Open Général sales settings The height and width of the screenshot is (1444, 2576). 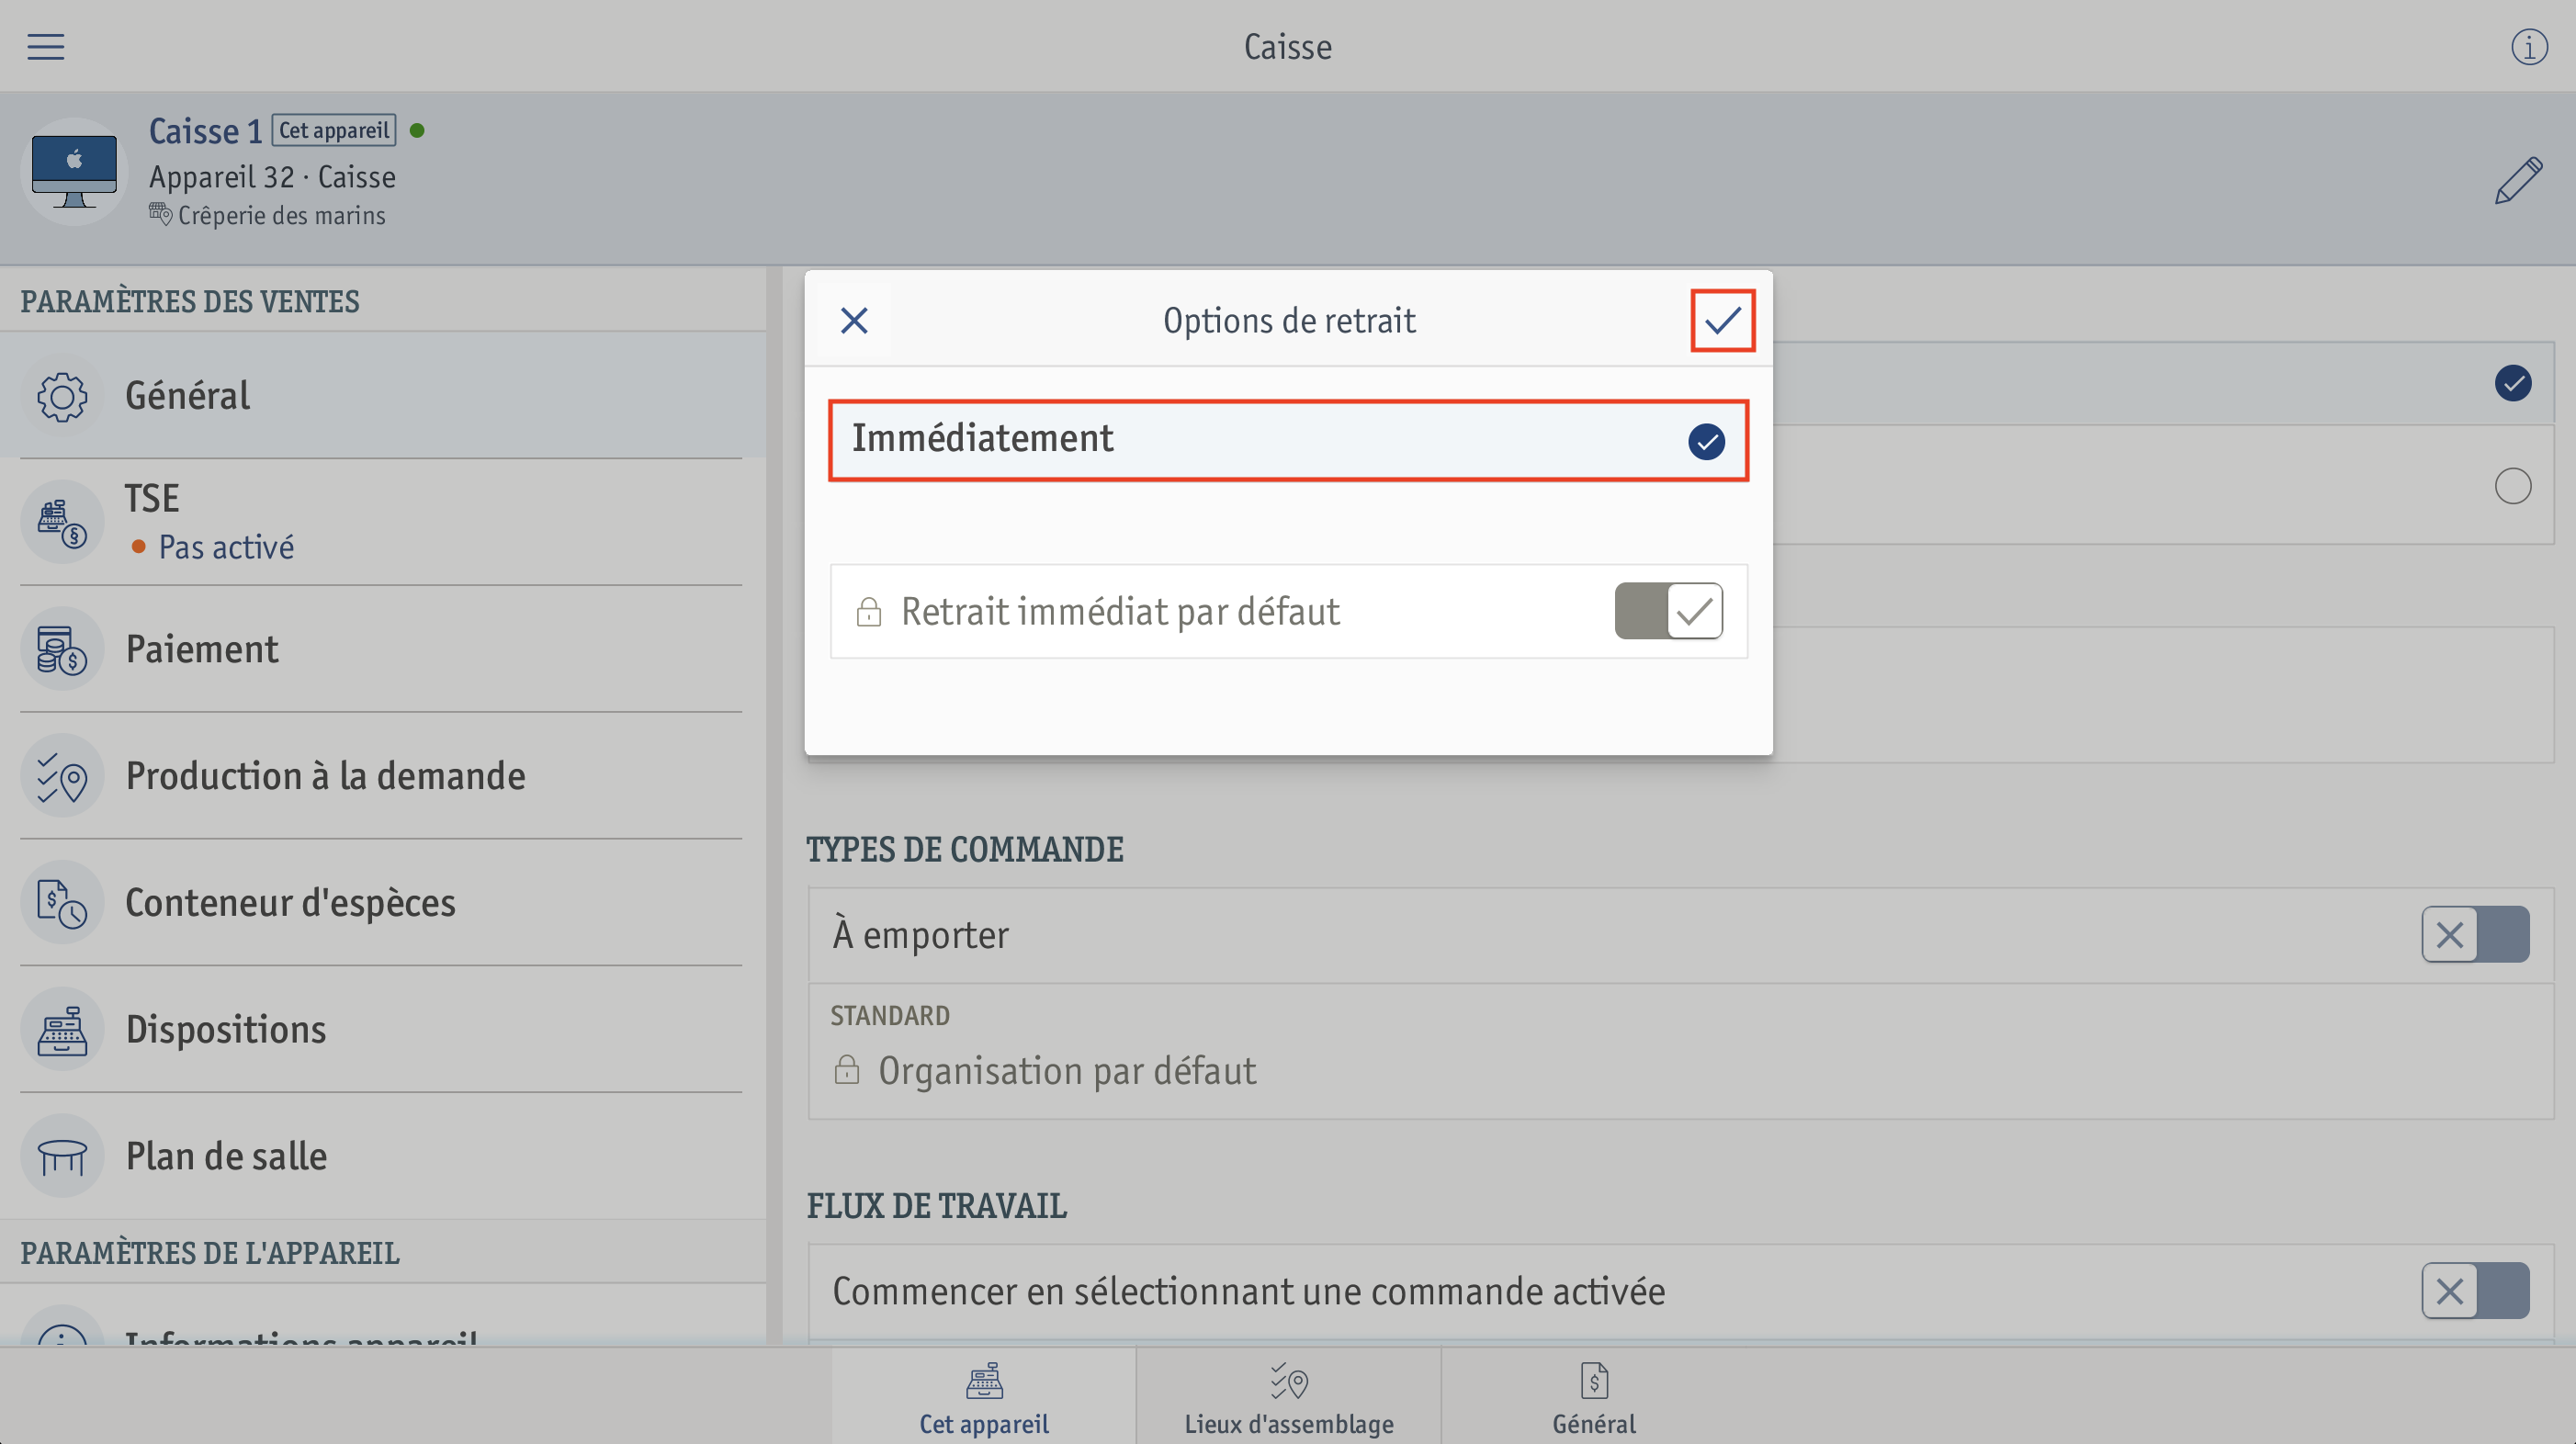click(x=383, y=395)
